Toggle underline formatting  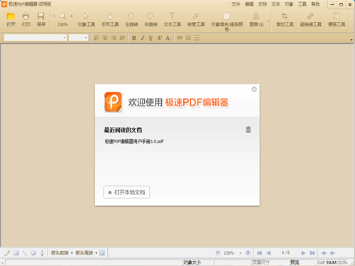(x=151, y=38)
